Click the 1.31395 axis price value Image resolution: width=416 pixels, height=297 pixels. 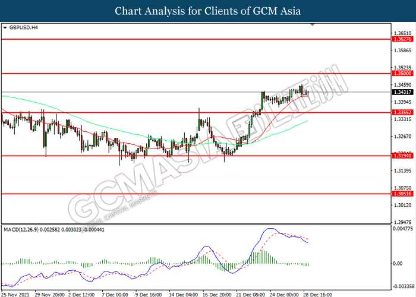[x=402, y=171]
